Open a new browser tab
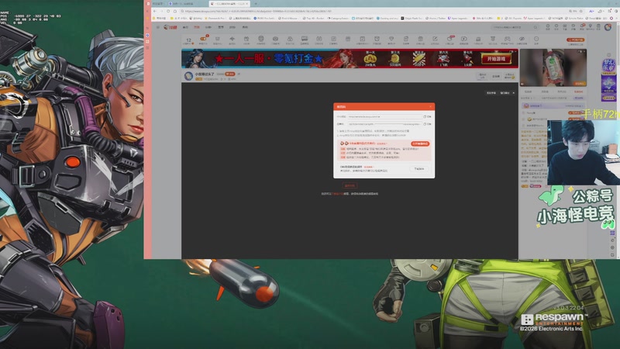The height and width of the screenshot is (349, 620). pyautogui.click(x=256, y=4)
